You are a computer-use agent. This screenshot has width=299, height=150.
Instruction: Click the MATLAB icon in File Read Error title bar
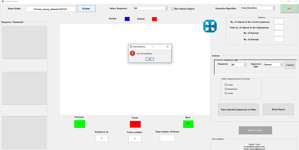tap(131, 47)
